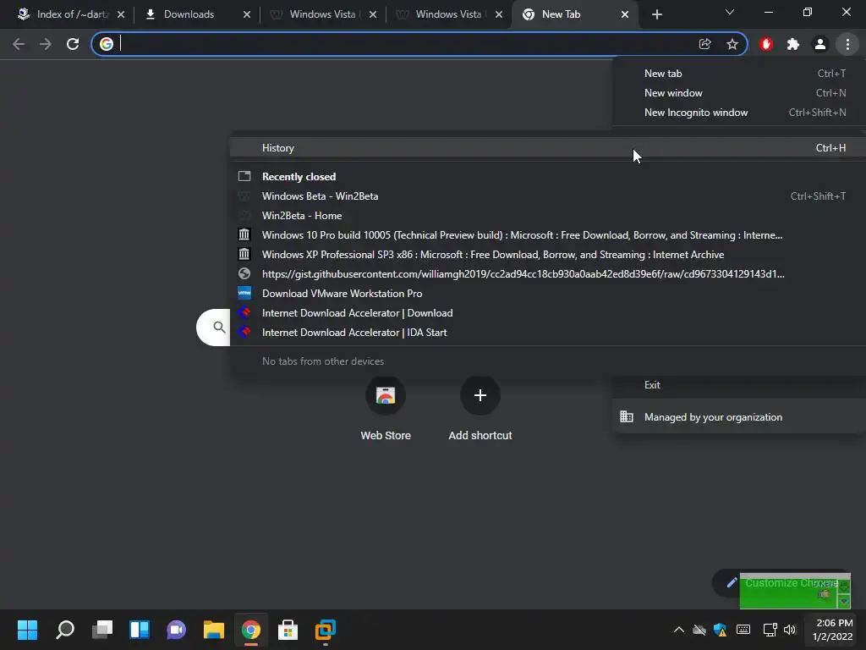Open the Windows Start menu
The height and width of the screenshot is (650, 866).
[x=27, y=630]
